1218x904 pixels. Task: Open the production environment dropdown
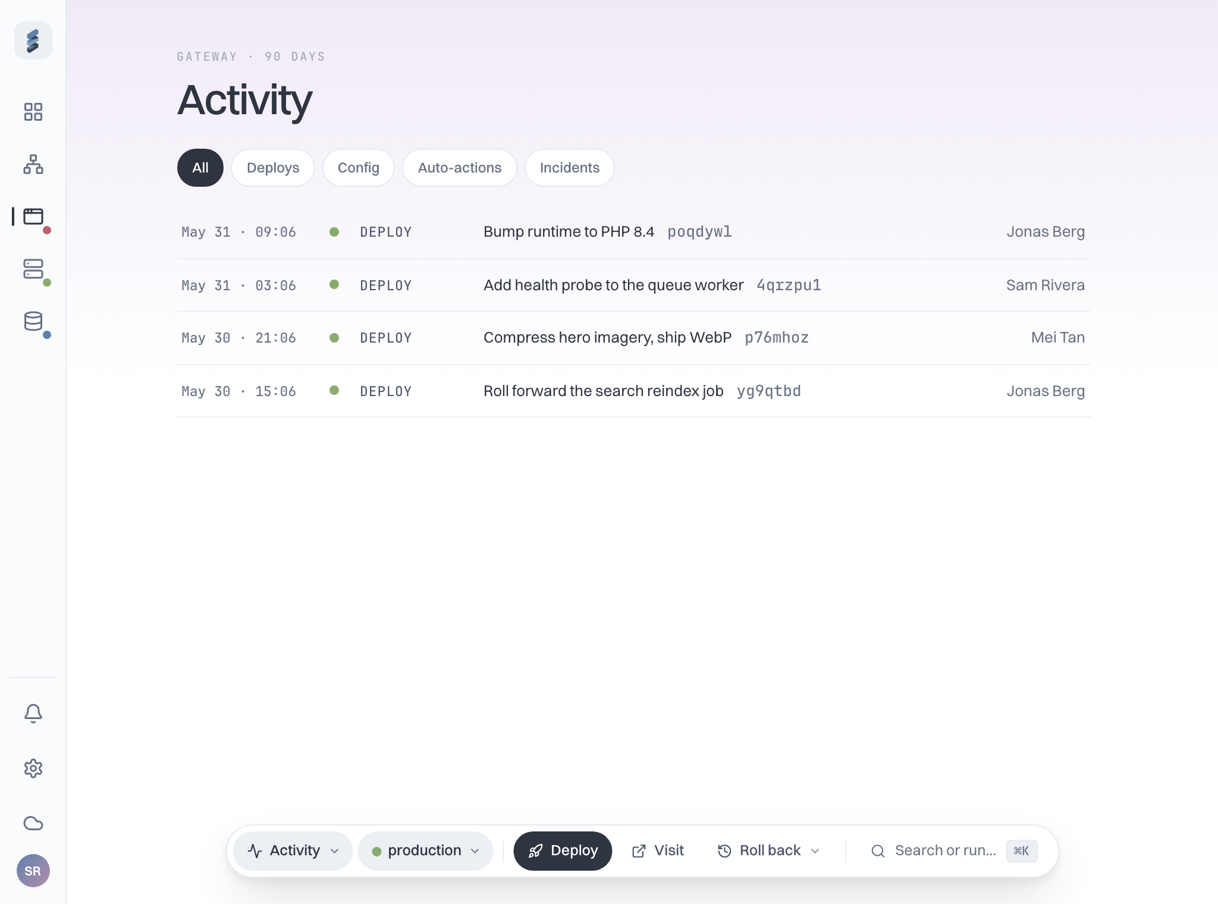(425, 851)
